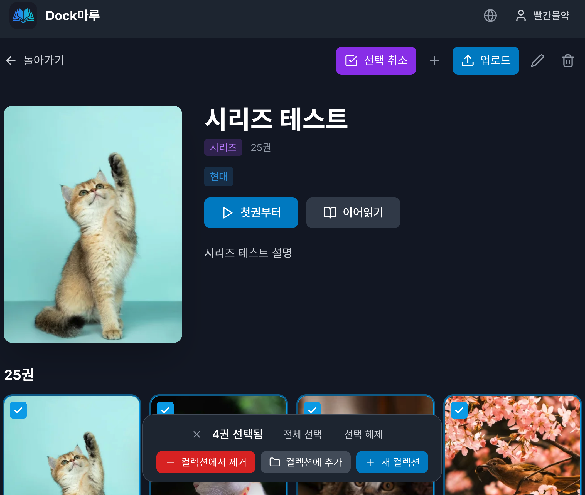Click the pencil edit icon

(x=537, y=60)
